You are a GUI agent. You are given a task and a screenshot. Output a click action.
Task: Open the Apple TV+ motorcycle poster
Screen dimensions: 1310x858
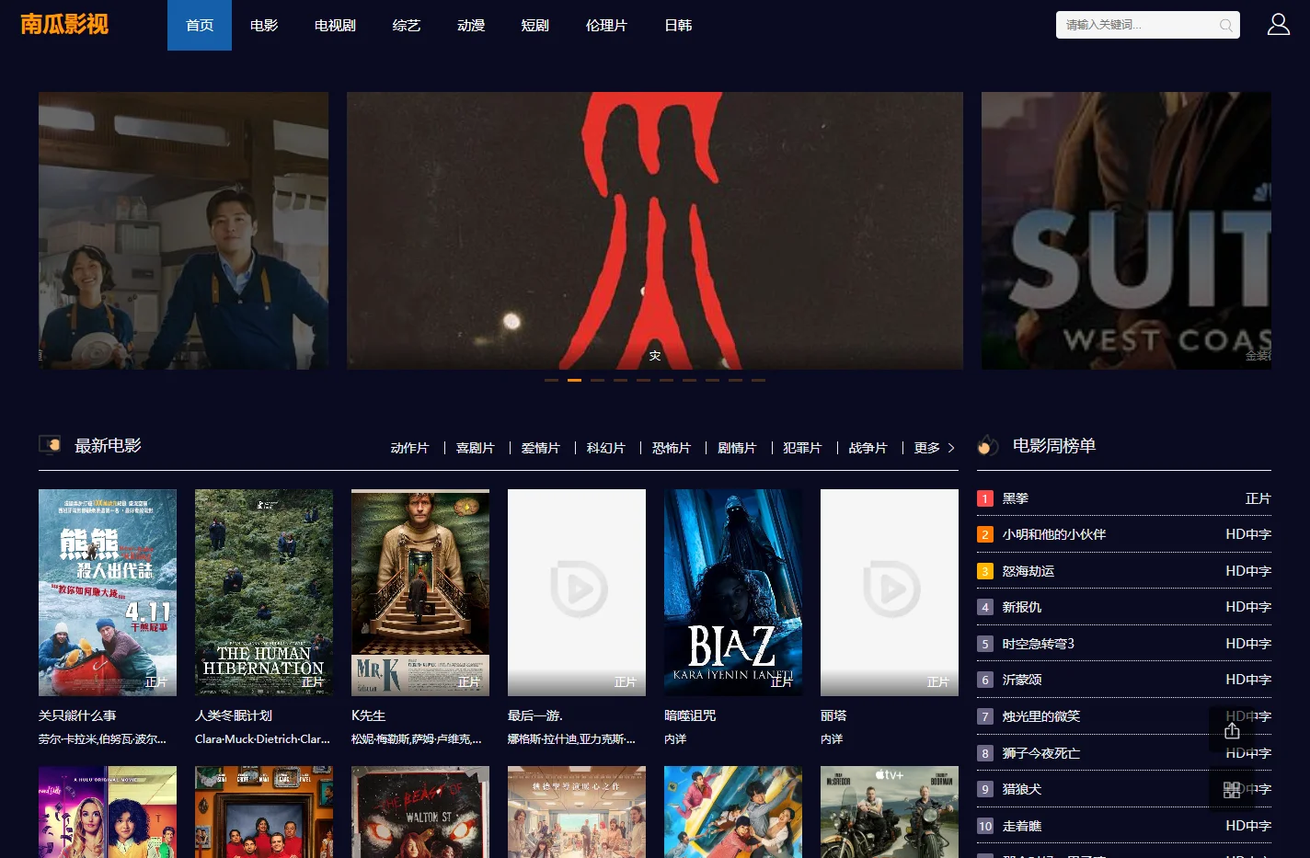(x=890, y=812)
